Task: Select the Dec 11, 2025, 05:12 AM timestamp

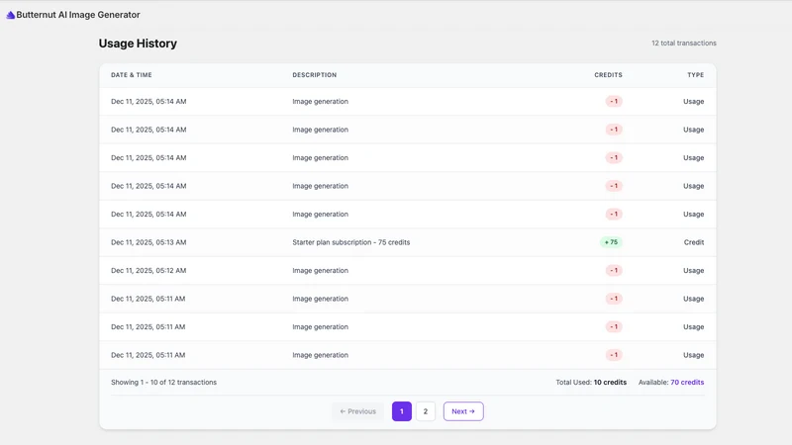Action: (x=148, y=270)
